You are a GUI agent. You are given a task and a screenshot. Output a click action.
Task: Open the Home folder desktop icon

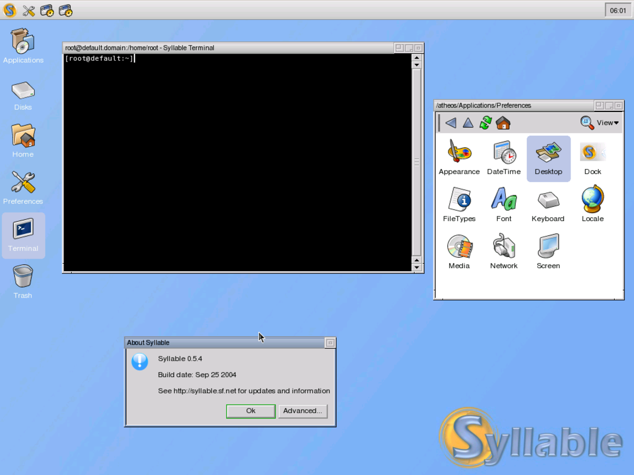tap(23, 141)
